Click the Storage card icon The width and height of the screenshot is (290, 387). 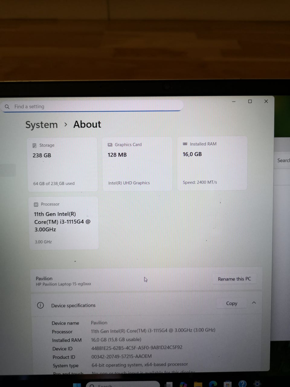(x=34, y=145)
